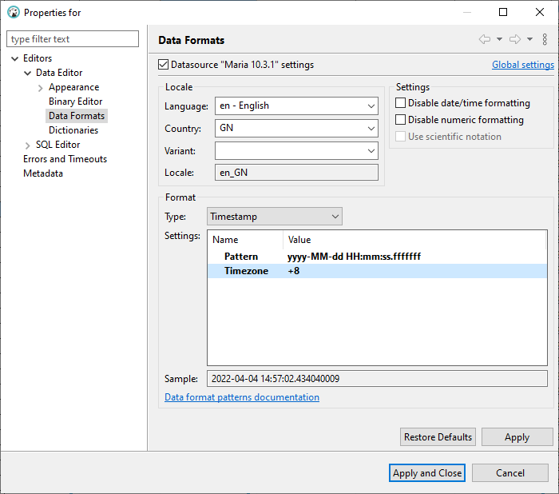Screen dimensions: 559x494
Task: Select the Data Editor tree item
Action: [59, 73]
